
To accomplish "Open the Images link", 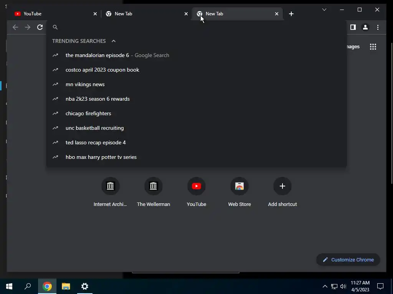I will point(353,47).
